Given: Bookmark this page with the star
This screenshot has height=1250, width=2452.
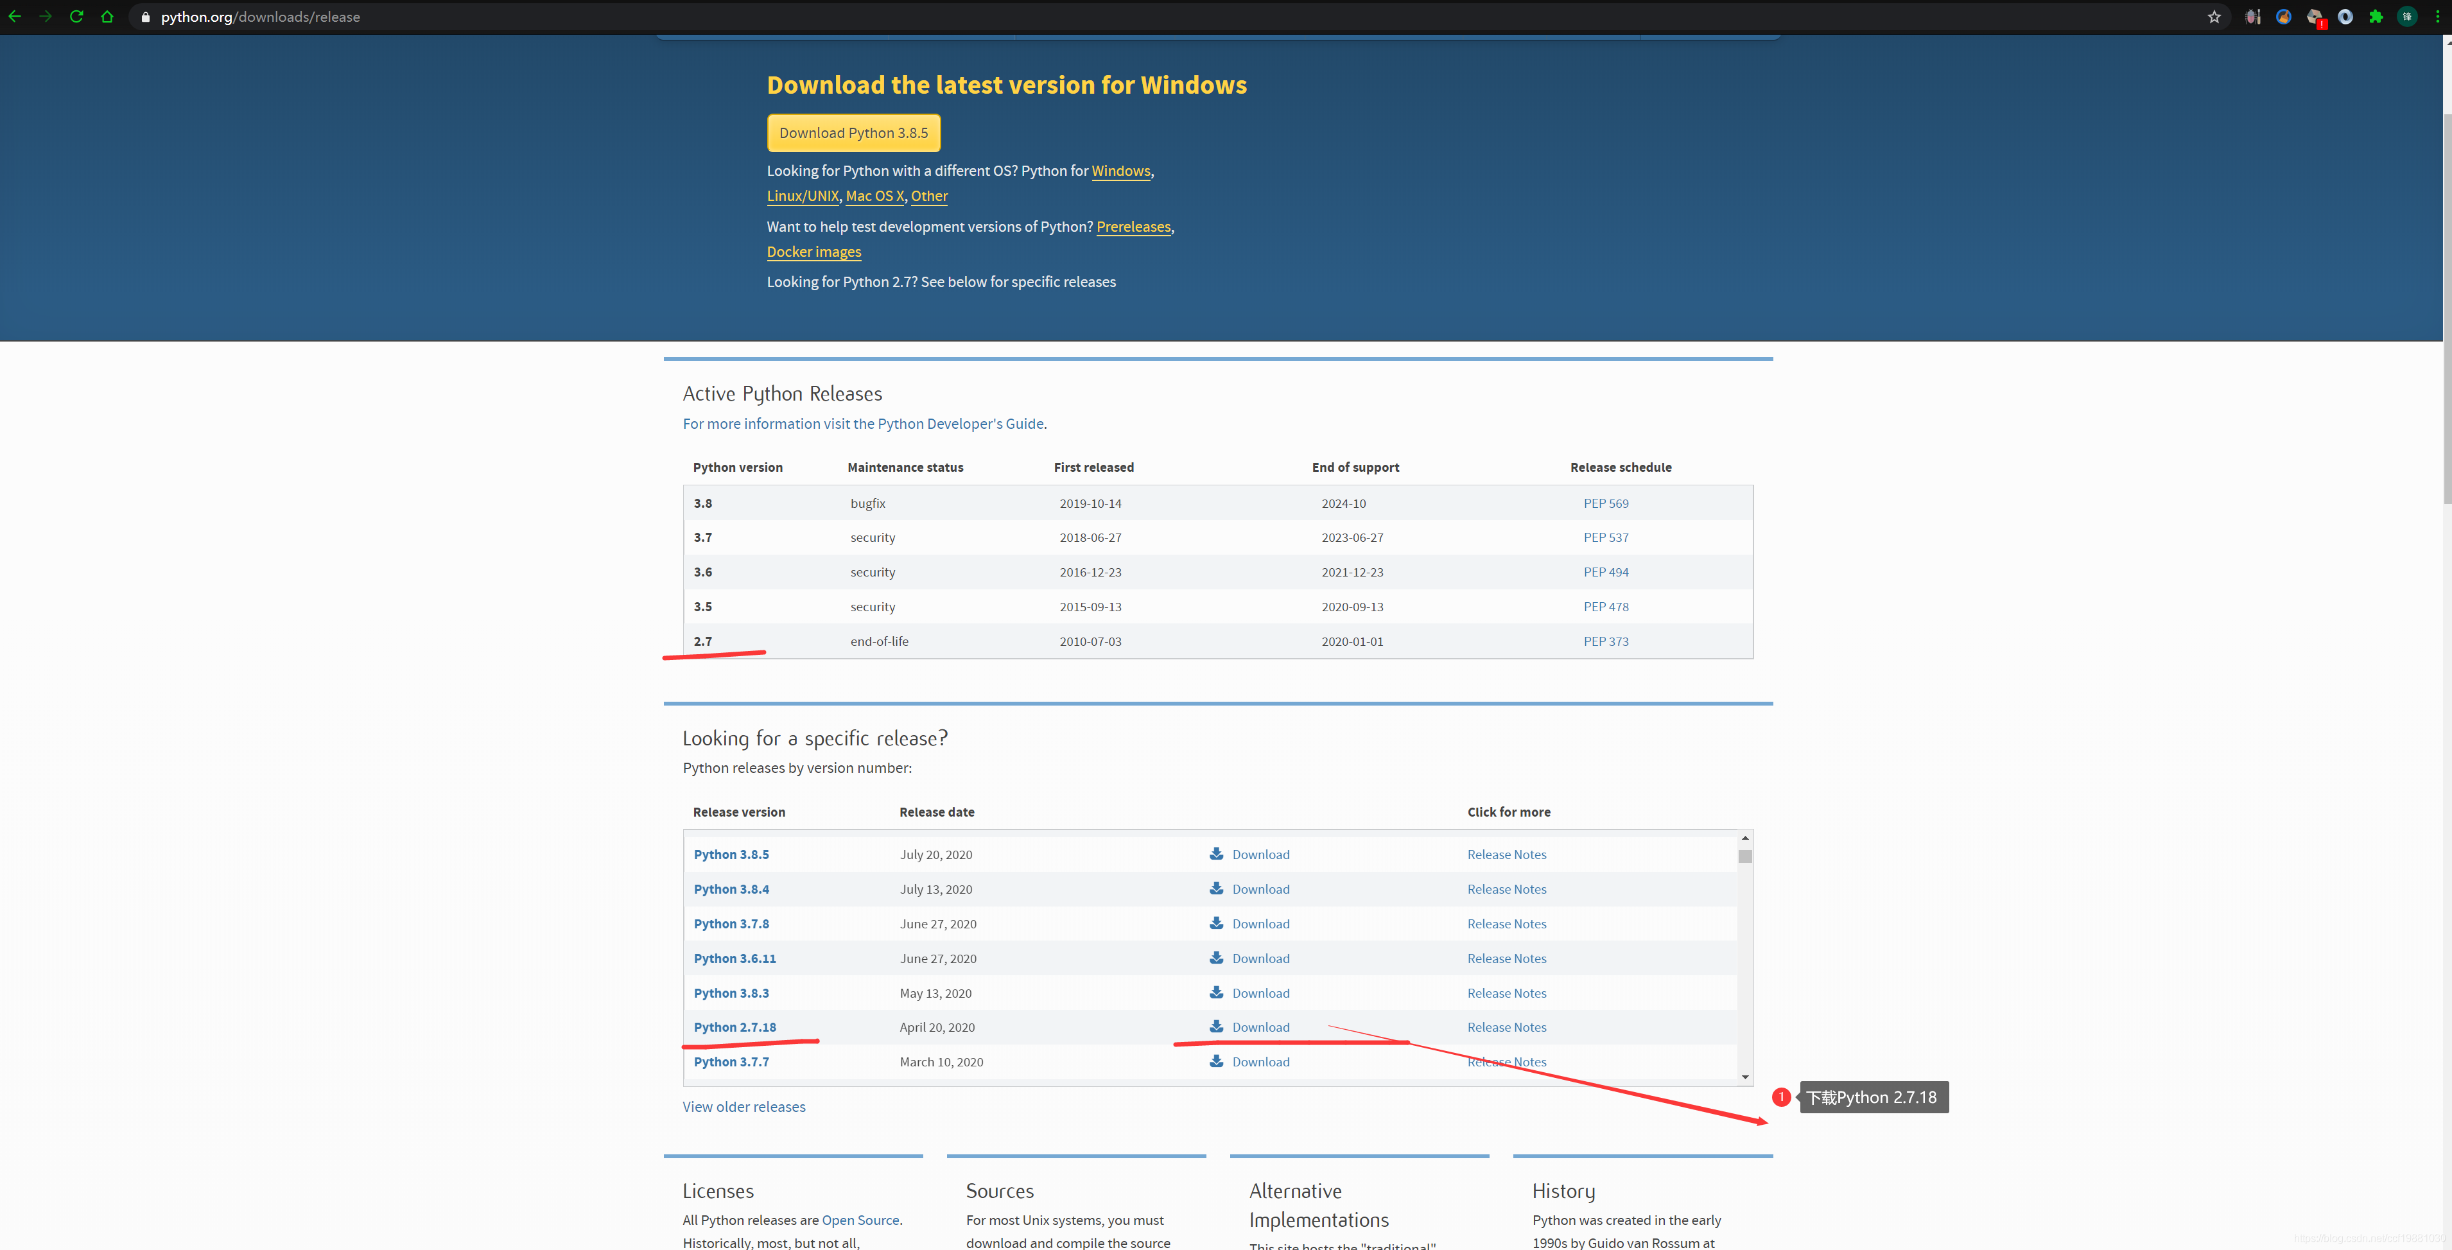Looking at the screenshot, I should pos(2214,16).
